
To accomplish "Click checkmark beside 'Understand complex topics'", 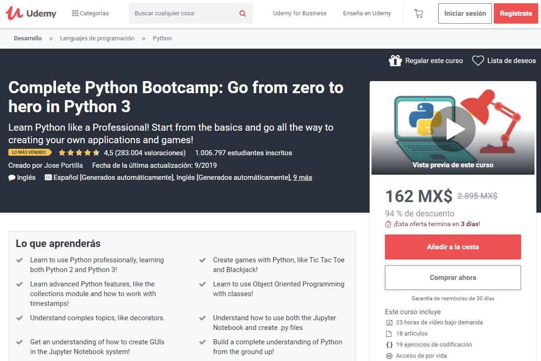I will [19, 318].
